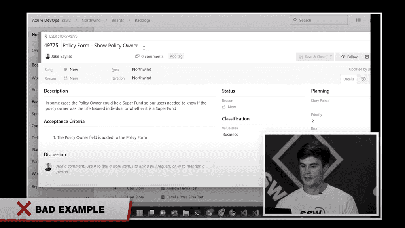Launch Microsoft Edge from the taskbar
This screenshot has width=405, height=228.
pyautogui.click(x=210, y=213)
